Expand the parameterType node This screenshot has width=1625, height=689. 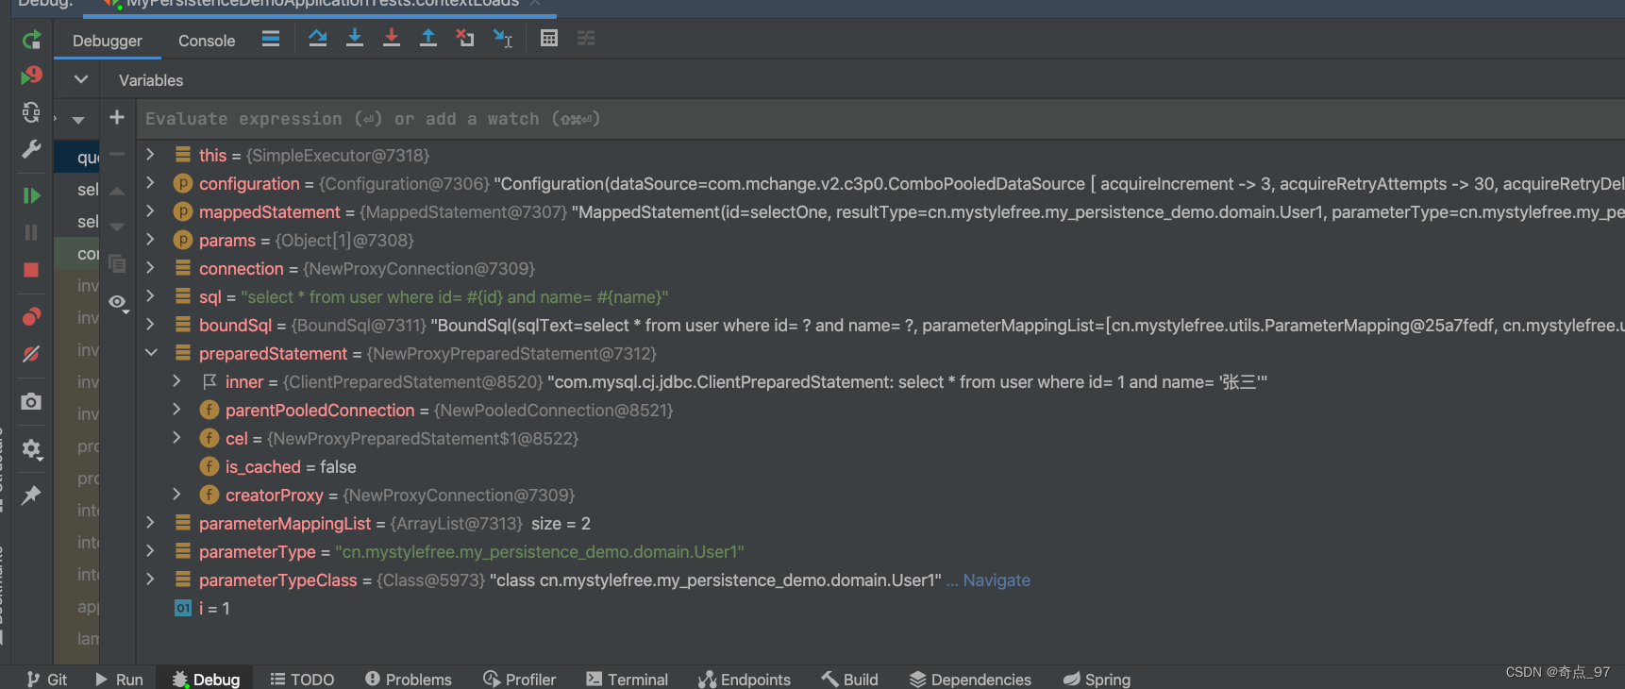(150, 550)
